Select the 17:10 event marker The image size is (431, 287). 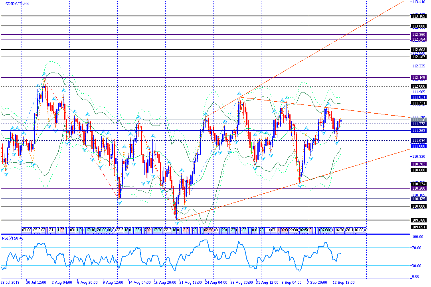coord(91,230)
